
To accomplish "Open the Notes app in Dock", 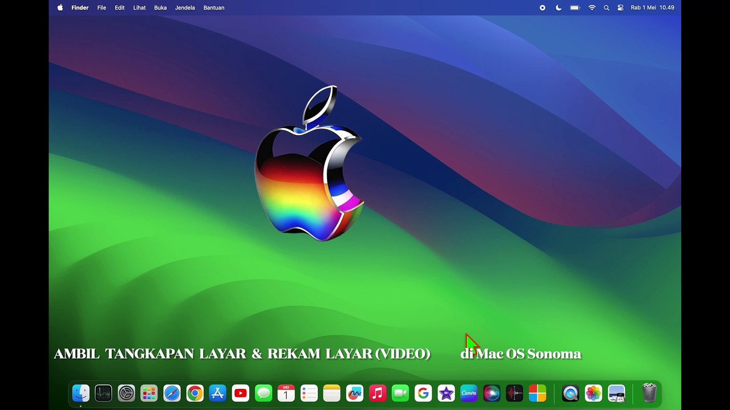I will click(x=331, y=393).
